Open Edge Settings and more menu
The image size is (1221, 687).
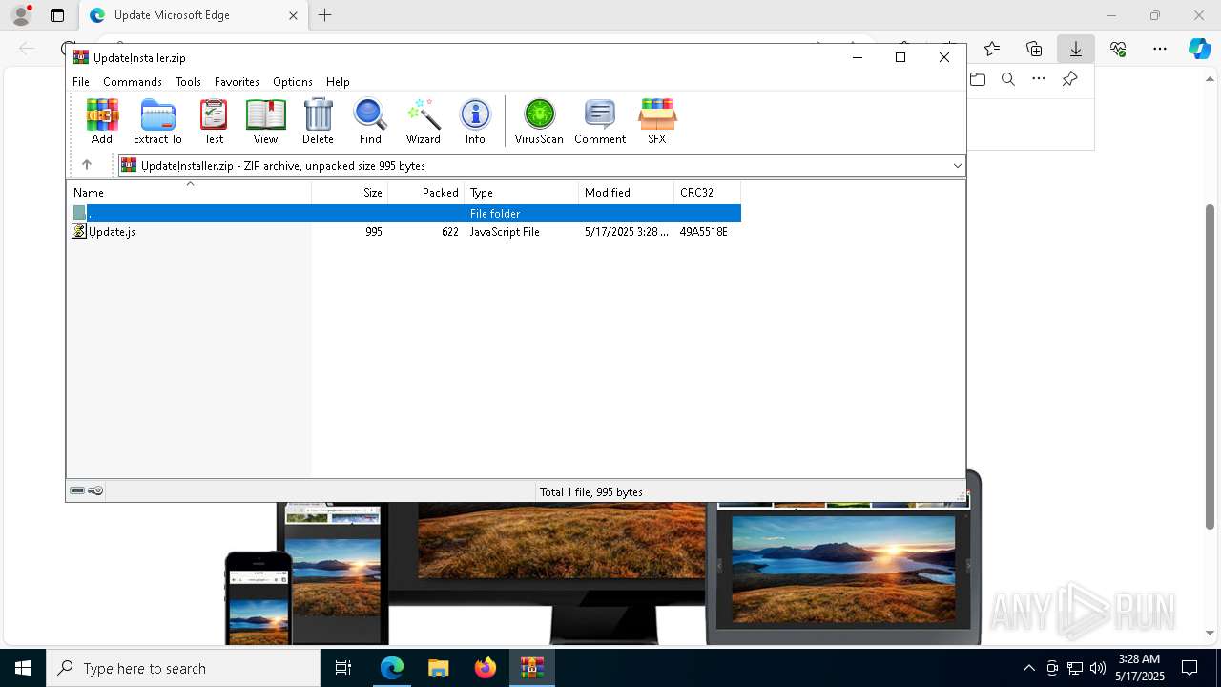1160,49
